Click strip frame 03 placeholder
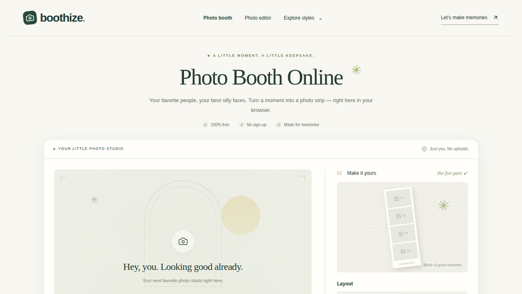 pyautogui.click(x=403, y=234)
